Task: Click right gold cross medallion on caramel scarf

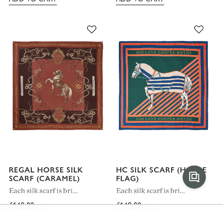Action: coord(78,86)
